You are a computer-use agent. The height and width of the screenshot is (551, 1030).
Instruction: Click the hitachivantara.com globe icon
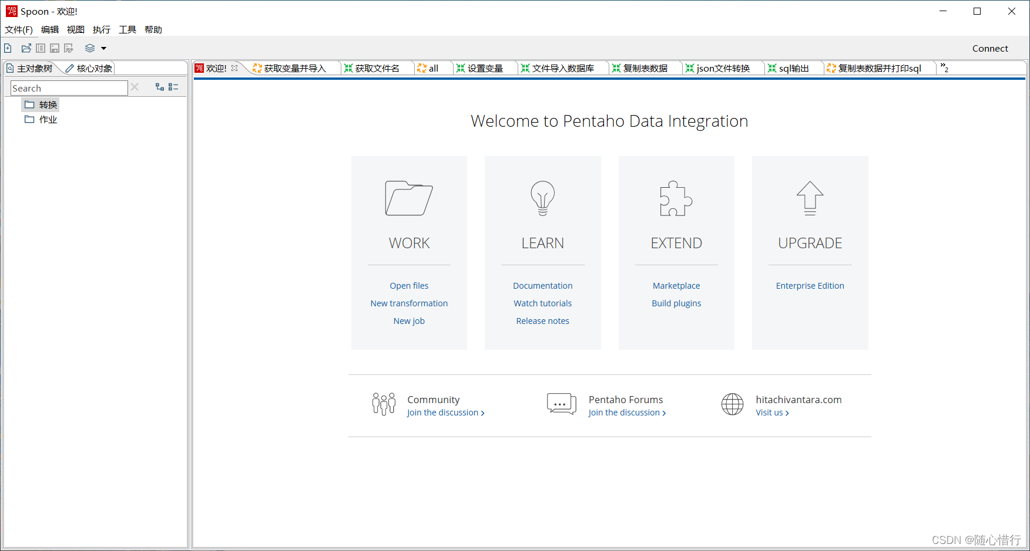(733, 404)
